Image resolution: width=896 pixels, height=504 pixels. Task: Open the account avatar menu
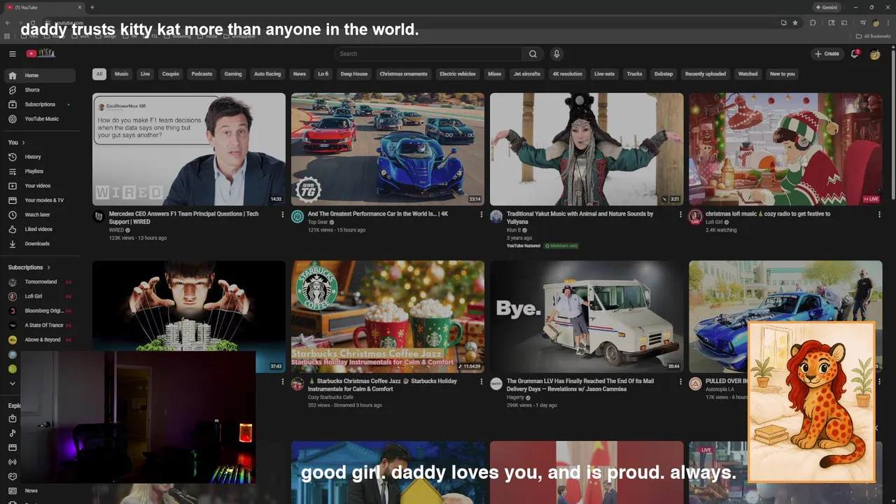(x=875, y=54)
